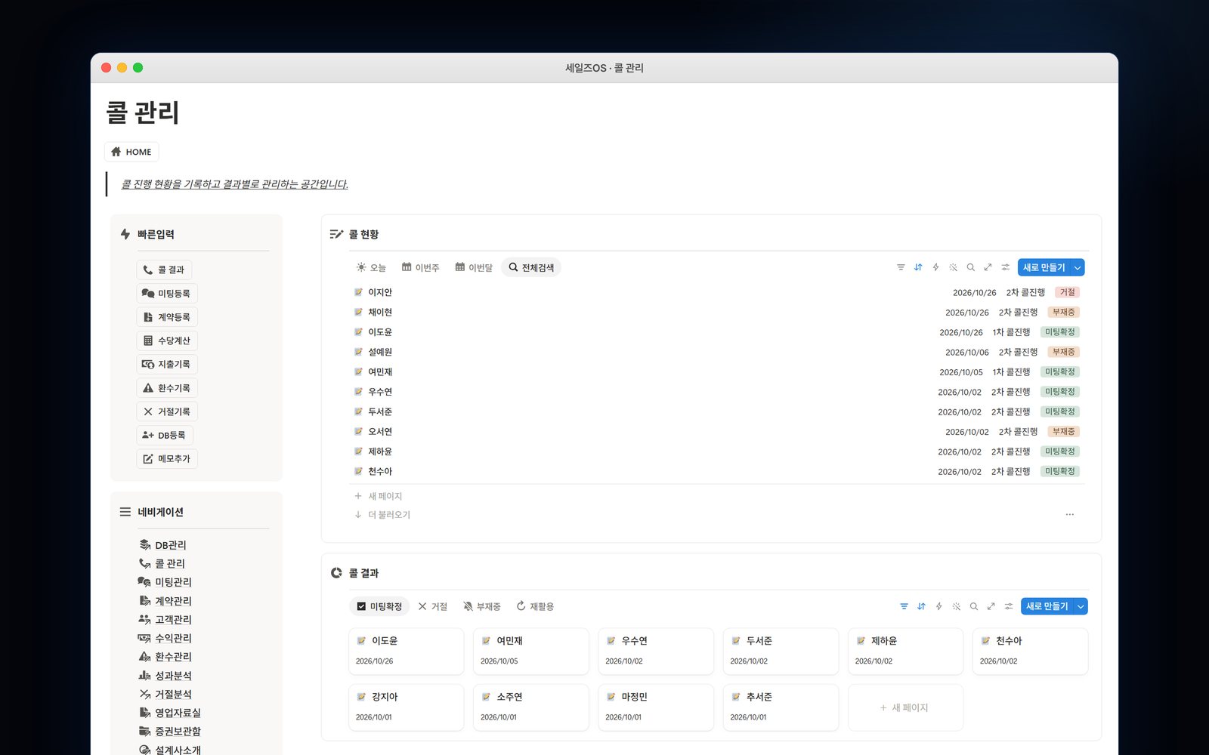Open view settings icon in 콜 현황 toolbar

pyautogui.click(x=1006, y=267)
